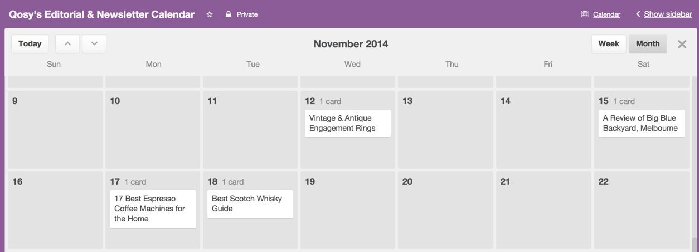Screen dimensions: 699x252
Task: Star the board with the star icon
Action: (210, 14)
